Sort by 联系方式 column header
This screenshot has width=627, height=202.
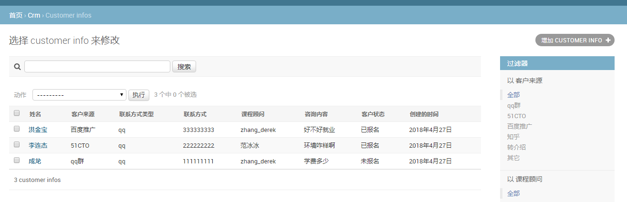pos(195,114)
